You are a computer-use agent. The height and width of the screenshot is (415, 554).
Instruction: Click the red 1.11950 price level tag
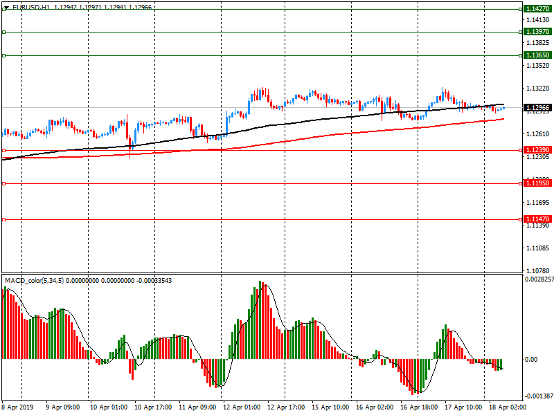(538, 183)
